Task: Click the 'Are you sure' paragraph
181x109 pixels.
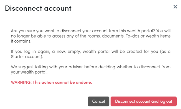Action: point(91,36)
